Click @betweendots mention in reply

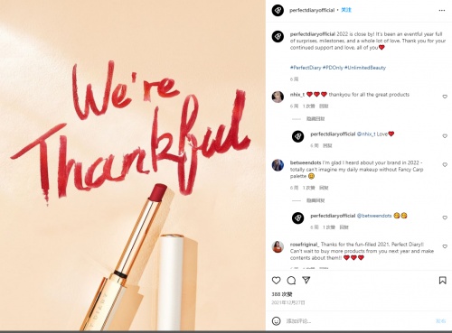pos(374,216)
